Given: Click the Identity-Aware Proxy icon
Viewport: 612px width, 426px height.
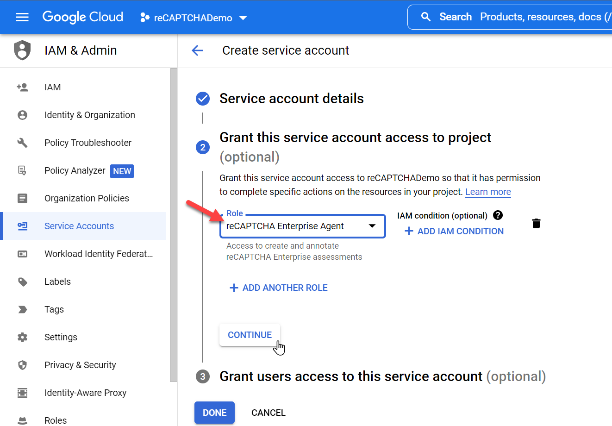Looking at the screenshot, I should click(x=22, y=393).
